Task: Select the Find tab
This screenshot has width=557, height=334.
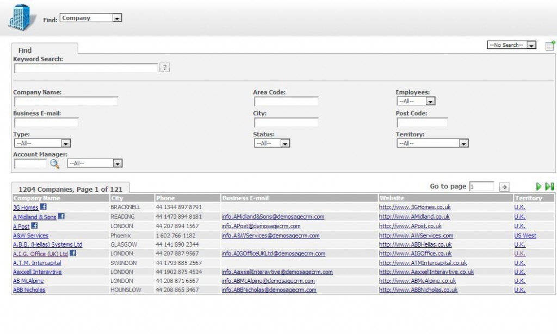Action: 25,50
